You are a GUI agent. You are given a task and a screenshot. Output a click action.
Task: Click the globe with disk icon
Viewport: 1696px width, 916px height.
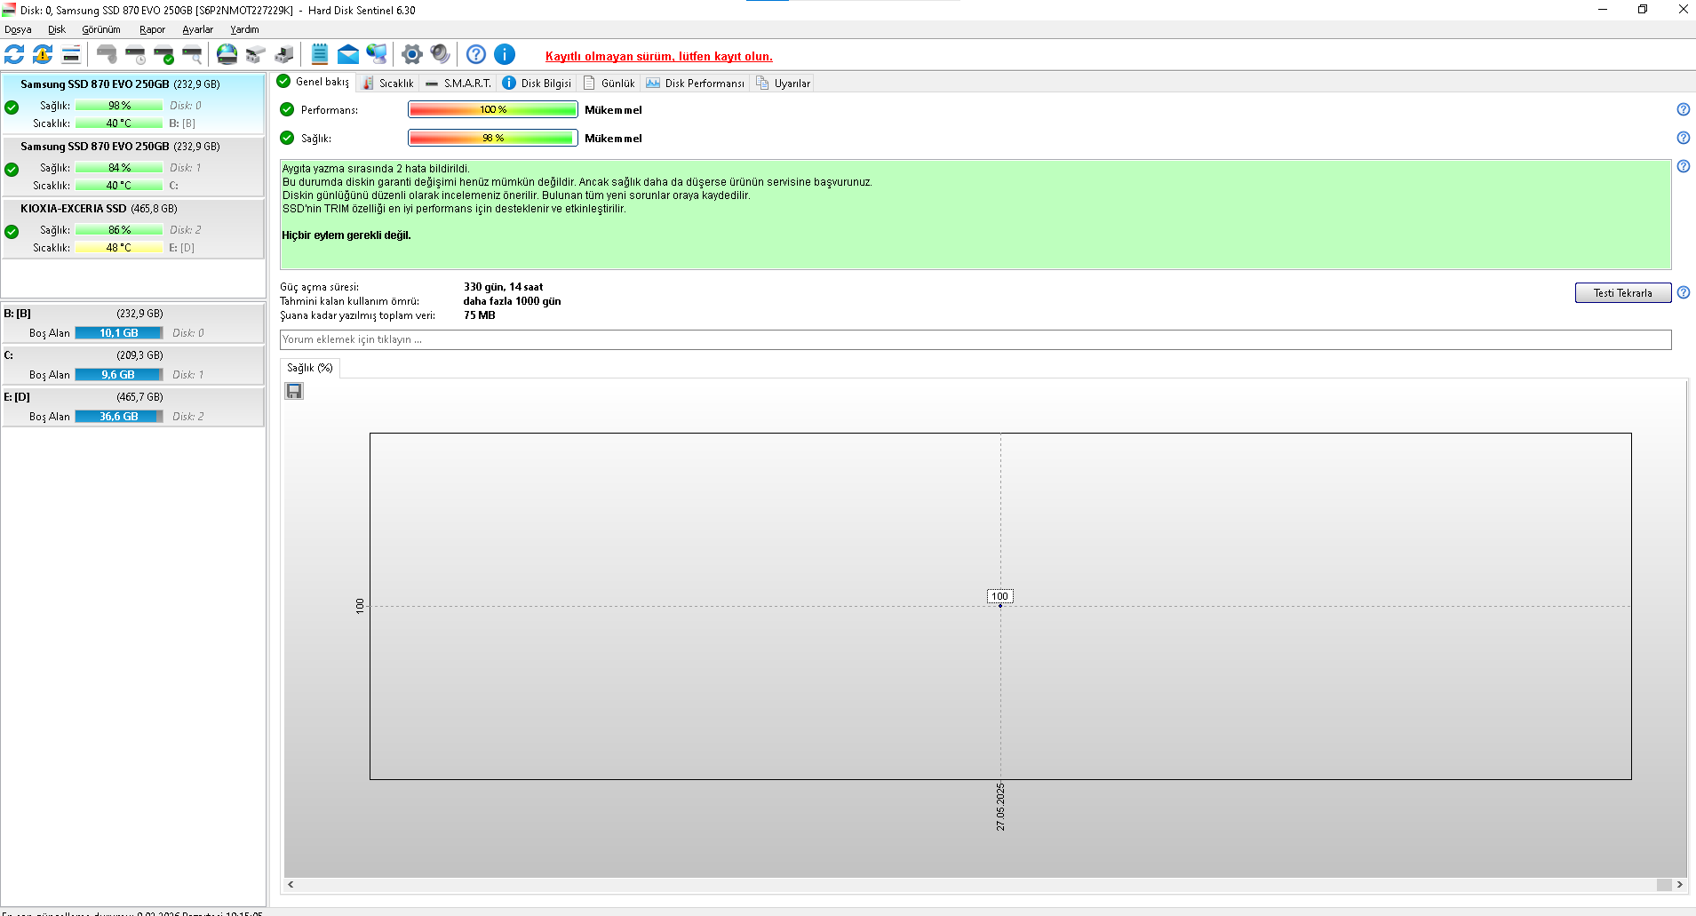tap(227, 54)
